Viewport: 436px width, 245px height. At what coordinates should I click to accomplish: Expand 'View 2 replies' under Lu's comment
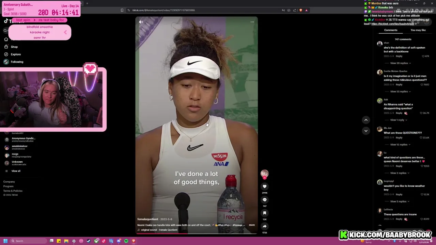click(x=400, y=173)
